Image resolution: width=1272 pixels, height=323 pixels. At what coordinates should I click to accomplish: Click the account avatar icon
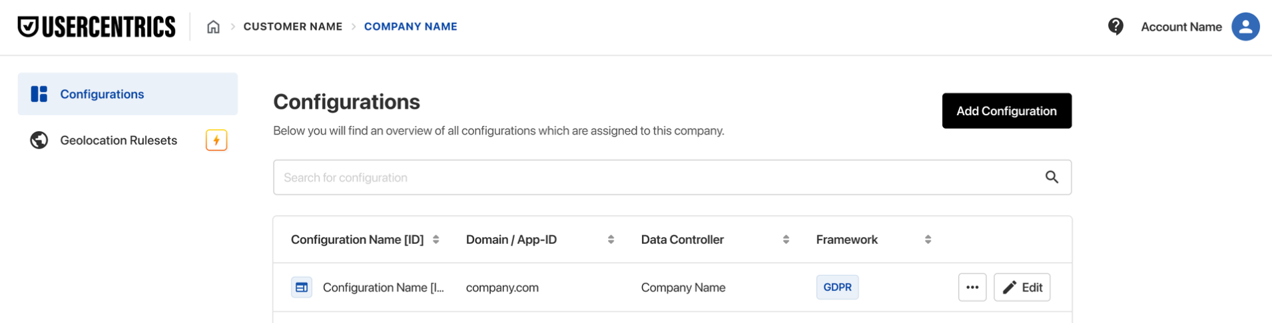pos(1245,27)
